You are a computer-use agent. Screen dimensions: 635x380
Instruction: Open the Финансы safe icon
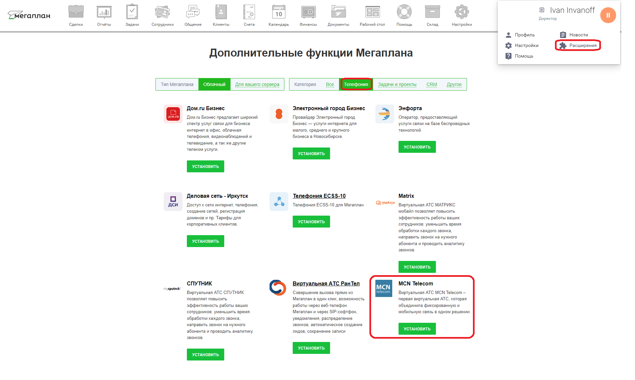pyautogui.click(x=308, y=12)
